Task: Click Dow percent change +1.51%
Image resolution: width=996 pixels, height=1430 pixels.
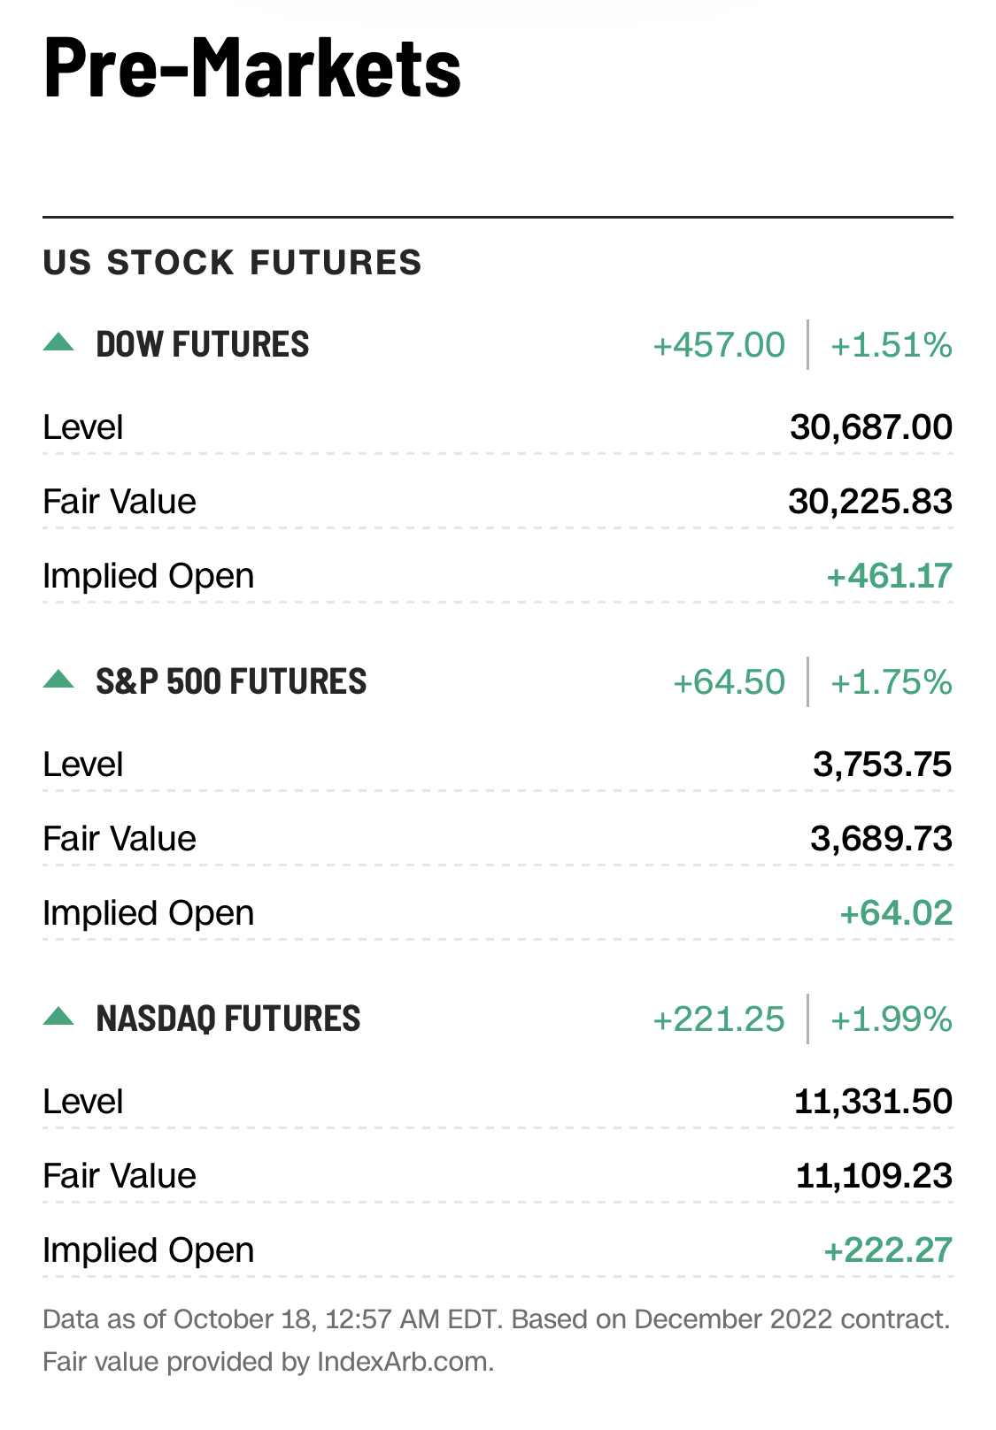Action: click(x=891, y=345)
